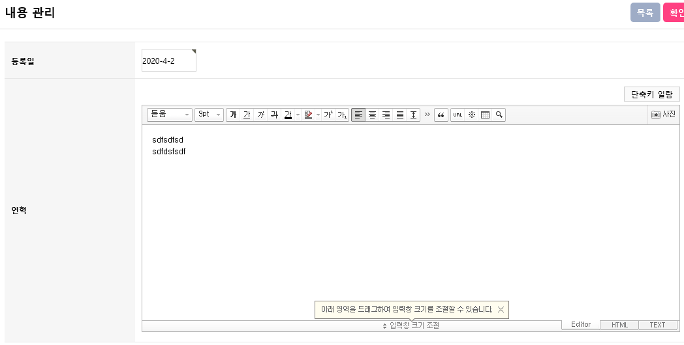684x345 pixels.
Task: Open the background color dropdown arrow
Action: click(x=318, y=115)
